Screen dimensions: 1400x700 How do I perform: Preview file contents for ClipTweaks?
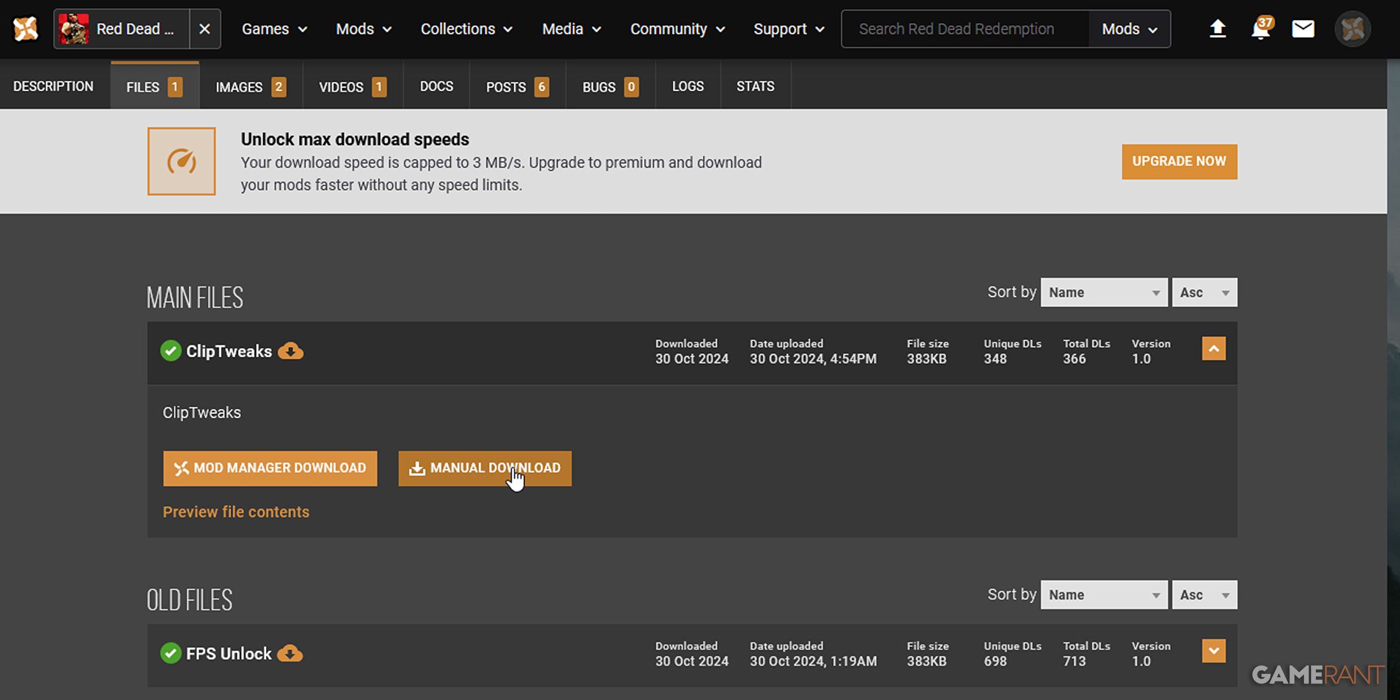235,512
